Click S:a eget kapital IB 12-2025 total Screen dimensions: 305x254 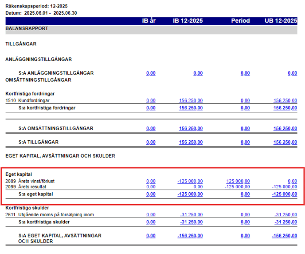190,194
